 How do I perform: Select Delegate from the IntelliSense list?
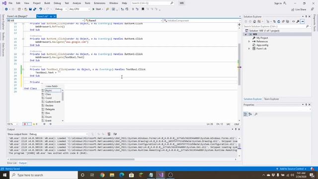pos(50,109)
